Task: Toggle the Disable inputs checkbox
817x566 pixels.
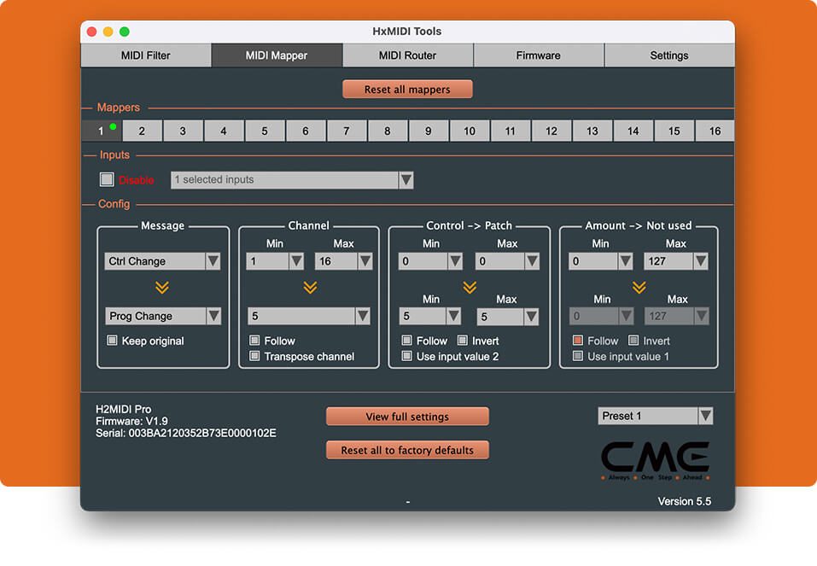Action: click(107, 179)
